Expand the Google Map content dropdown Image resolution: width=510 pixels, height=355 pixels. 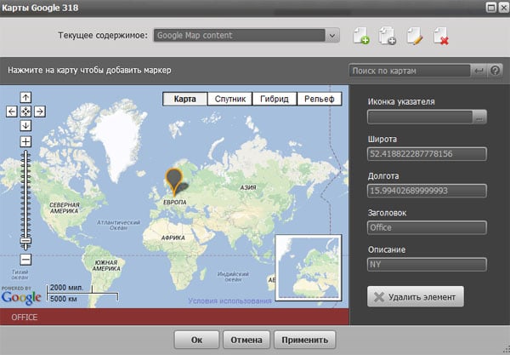coord(332,36)
